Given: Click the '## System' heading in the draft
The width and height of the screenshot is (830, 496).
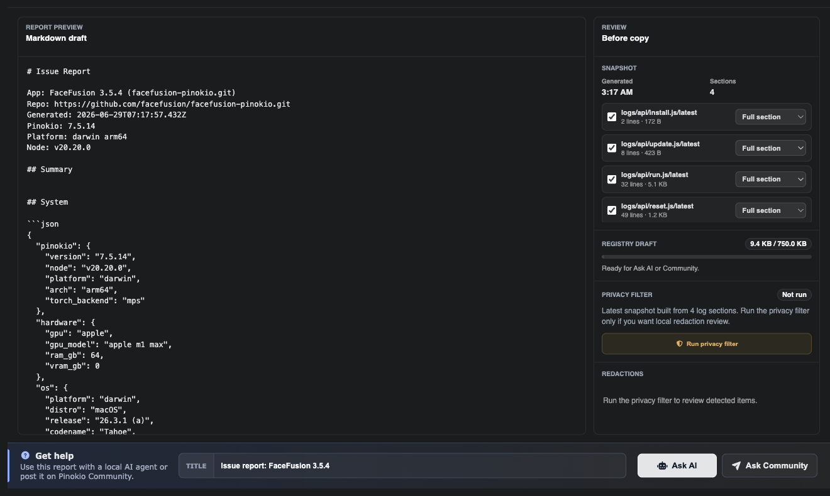Looking at the screenshot, I should [48, 202].
